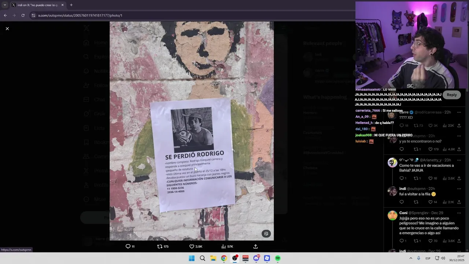
Task: Close the photo viewer with X
Action: pyautogui.click(x=7, y=29)
